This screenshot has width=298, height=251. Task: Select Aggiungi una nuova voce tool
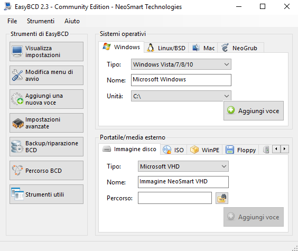click(x=46, y=99)
